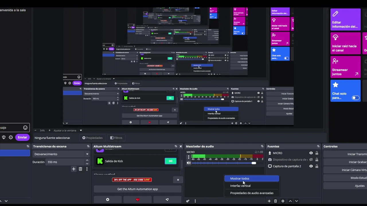
Task: Undock the Transiciones de escena panel
Action: (88, 146)
